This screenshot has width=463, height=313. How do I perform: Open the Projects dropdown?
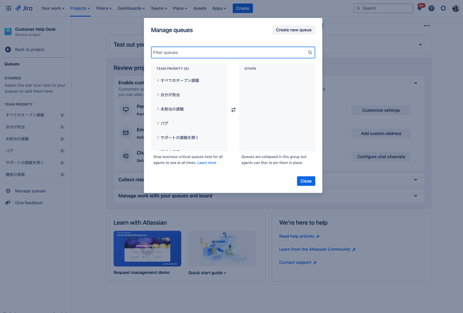click(80, 8)
